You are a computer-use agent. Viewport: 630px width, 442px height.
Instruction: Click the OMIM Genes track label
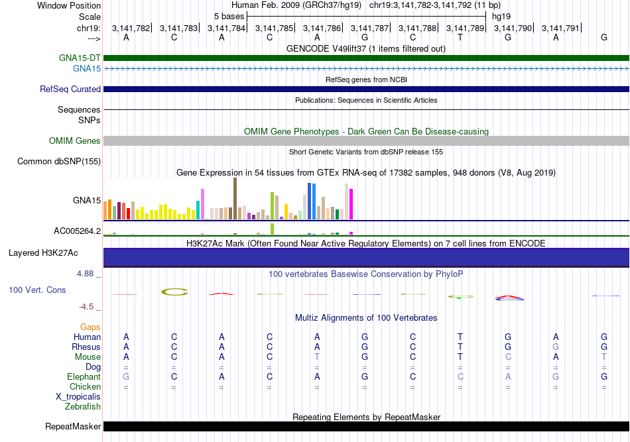pyautogui.click(x=75, y=141)
